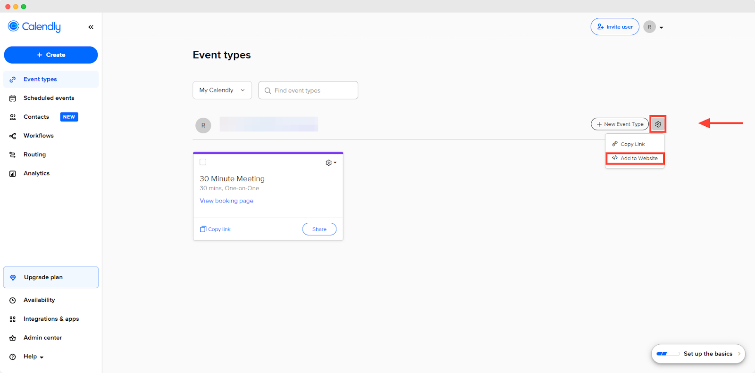Open Contacts in sidebar
Image resolution: width=755 pixels, height=373 pixels.
click(36, 117)
